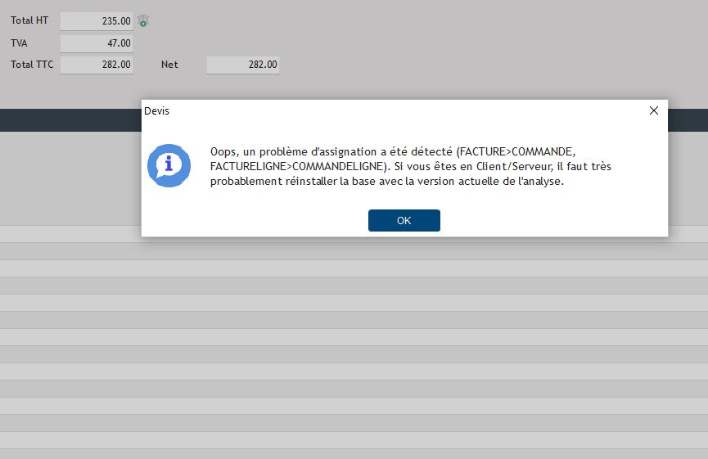
Task: Click the green plus icon beside Total HT
Action: [143, 21]
